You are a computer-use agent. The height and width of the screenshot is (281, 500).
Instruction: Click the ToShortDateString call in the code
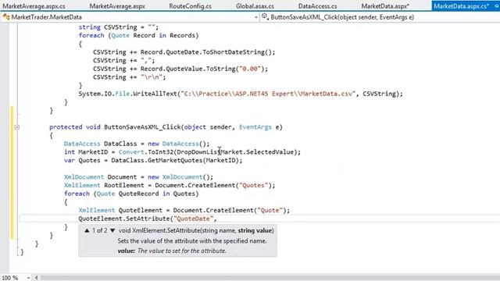coord(234,52)
